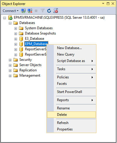Choose Refresh from context menu
The height and width of the screenshot is (143, 117).
(71, 123)
